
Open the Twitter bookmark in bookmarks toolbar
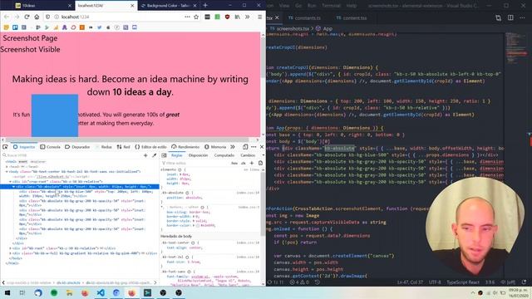tap(100, 27)
